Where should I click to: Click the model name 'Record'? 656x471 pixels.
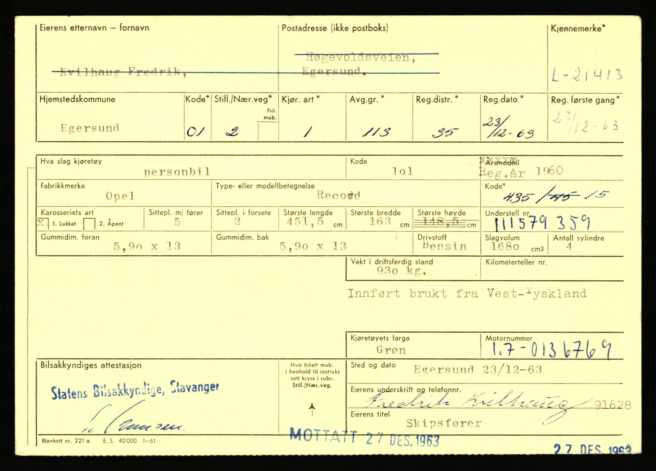point(338,195)
